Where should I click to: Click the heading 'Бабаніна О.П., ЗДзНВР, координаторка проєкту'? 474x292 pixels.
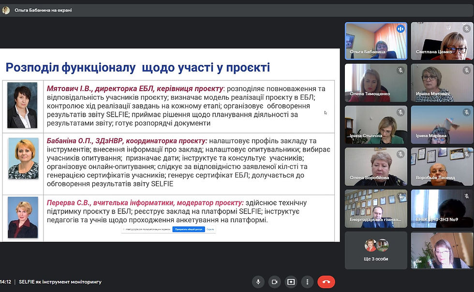[x=127, y=141]
